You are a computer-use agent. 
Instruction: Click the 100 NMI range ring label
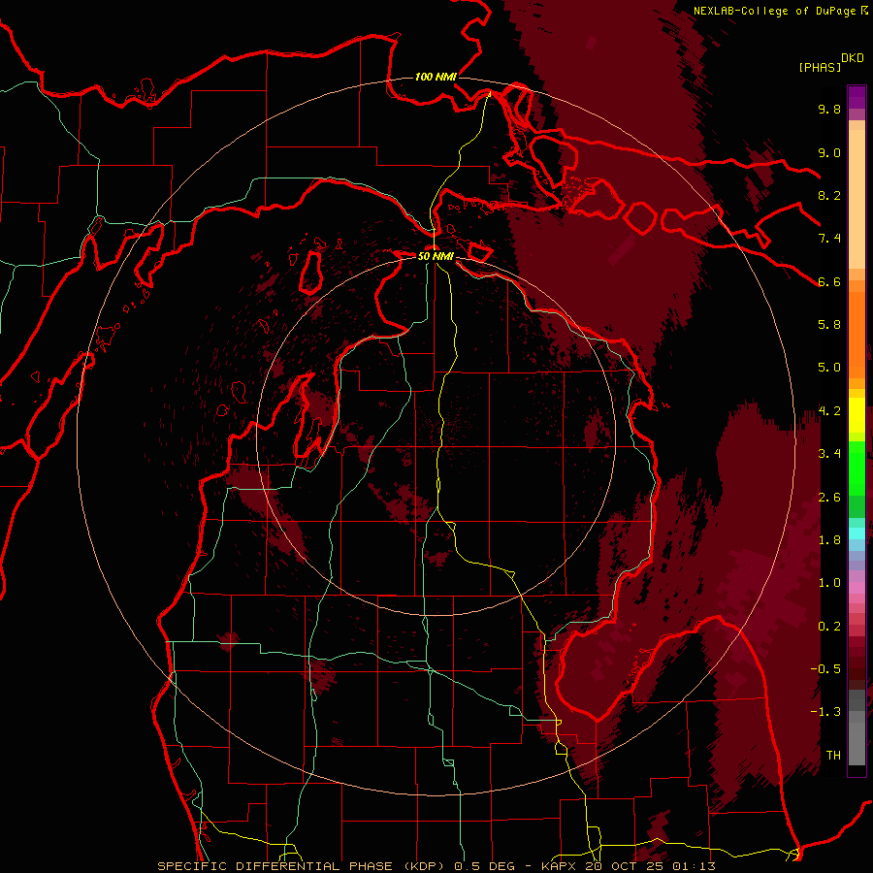(x=436, y=77)
